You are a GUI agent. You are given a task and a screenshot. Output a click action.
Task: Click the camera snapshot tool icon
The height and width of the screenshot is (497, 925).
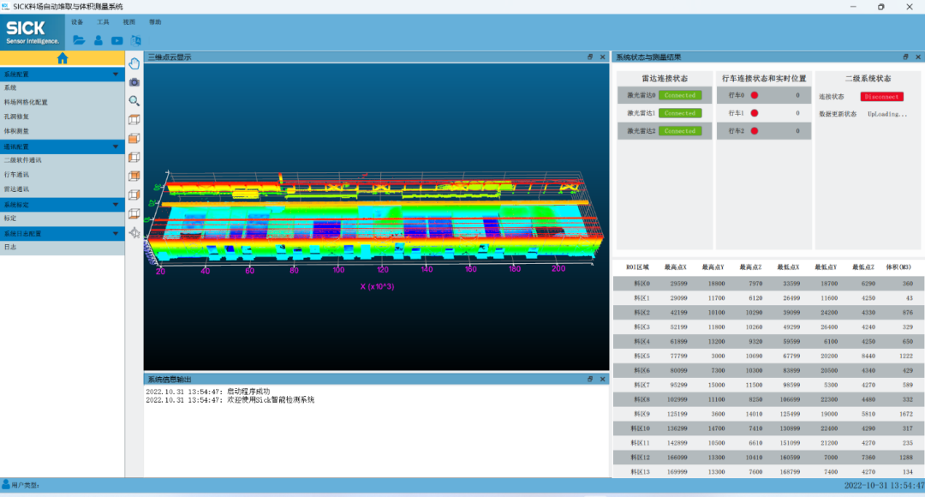click(x=134, y=82)
